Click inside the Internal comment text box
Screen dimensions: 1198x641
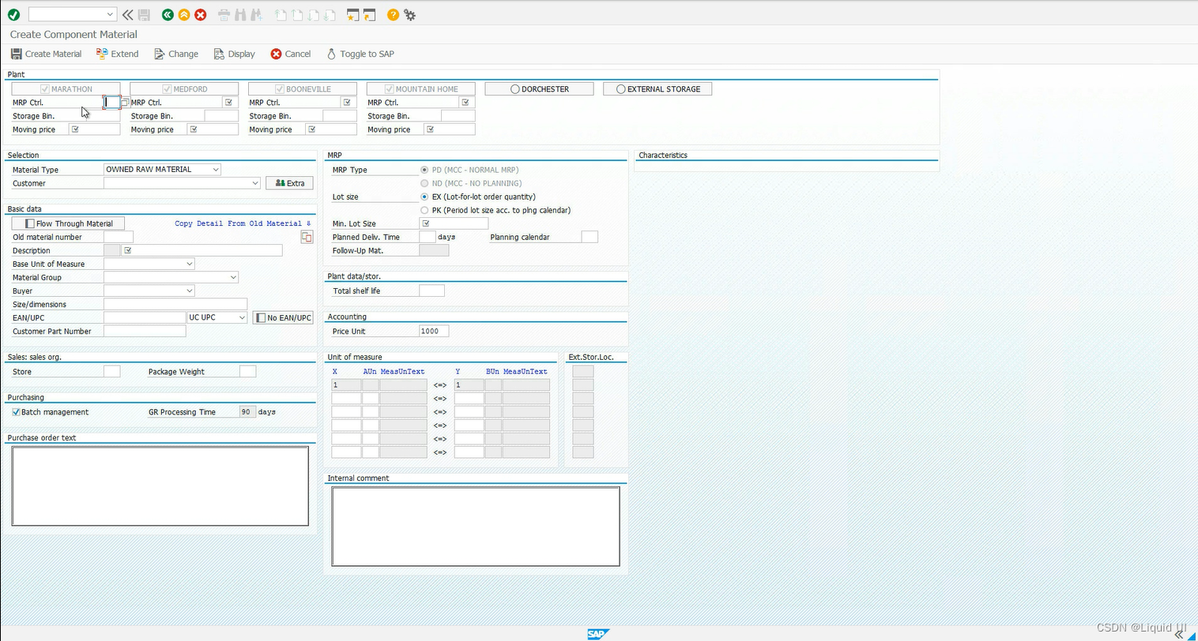[476, 527]
